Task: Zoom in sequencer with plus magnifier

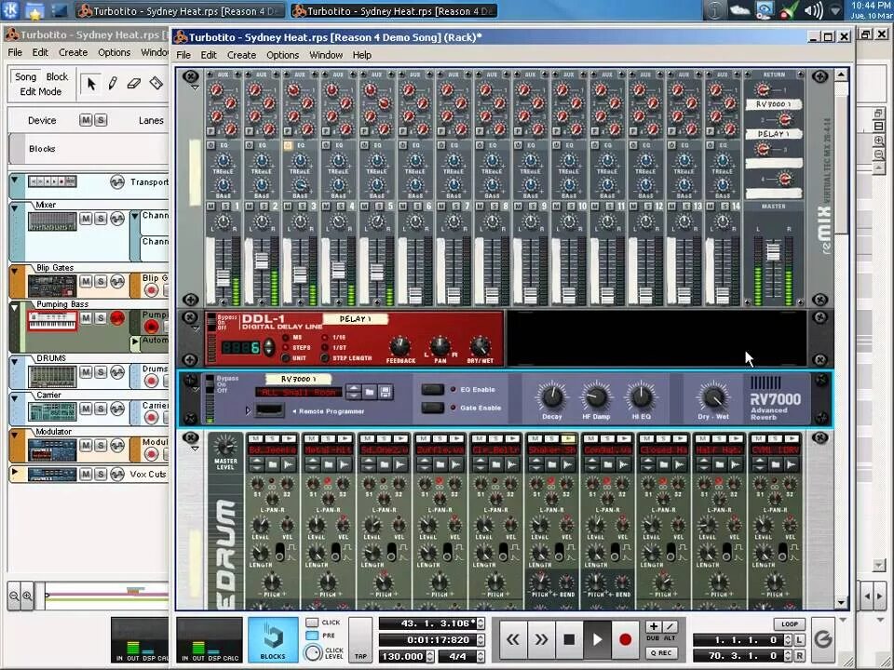Action: [x=27, y=596]
